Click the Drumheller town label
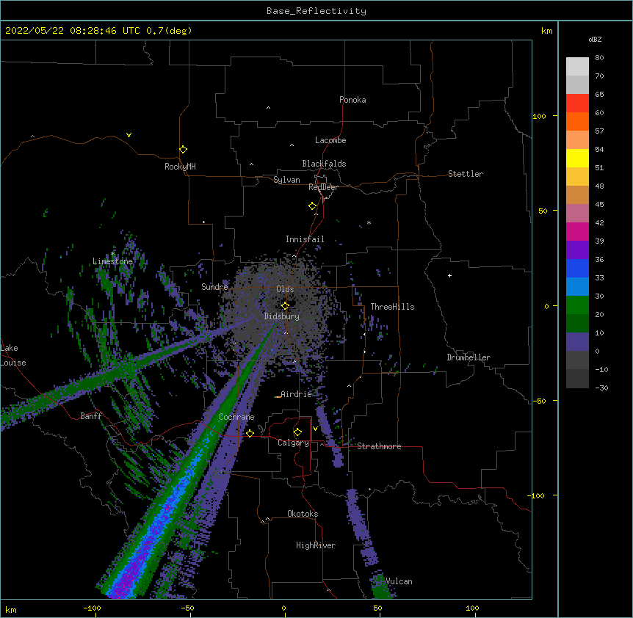 click(469, 357)
